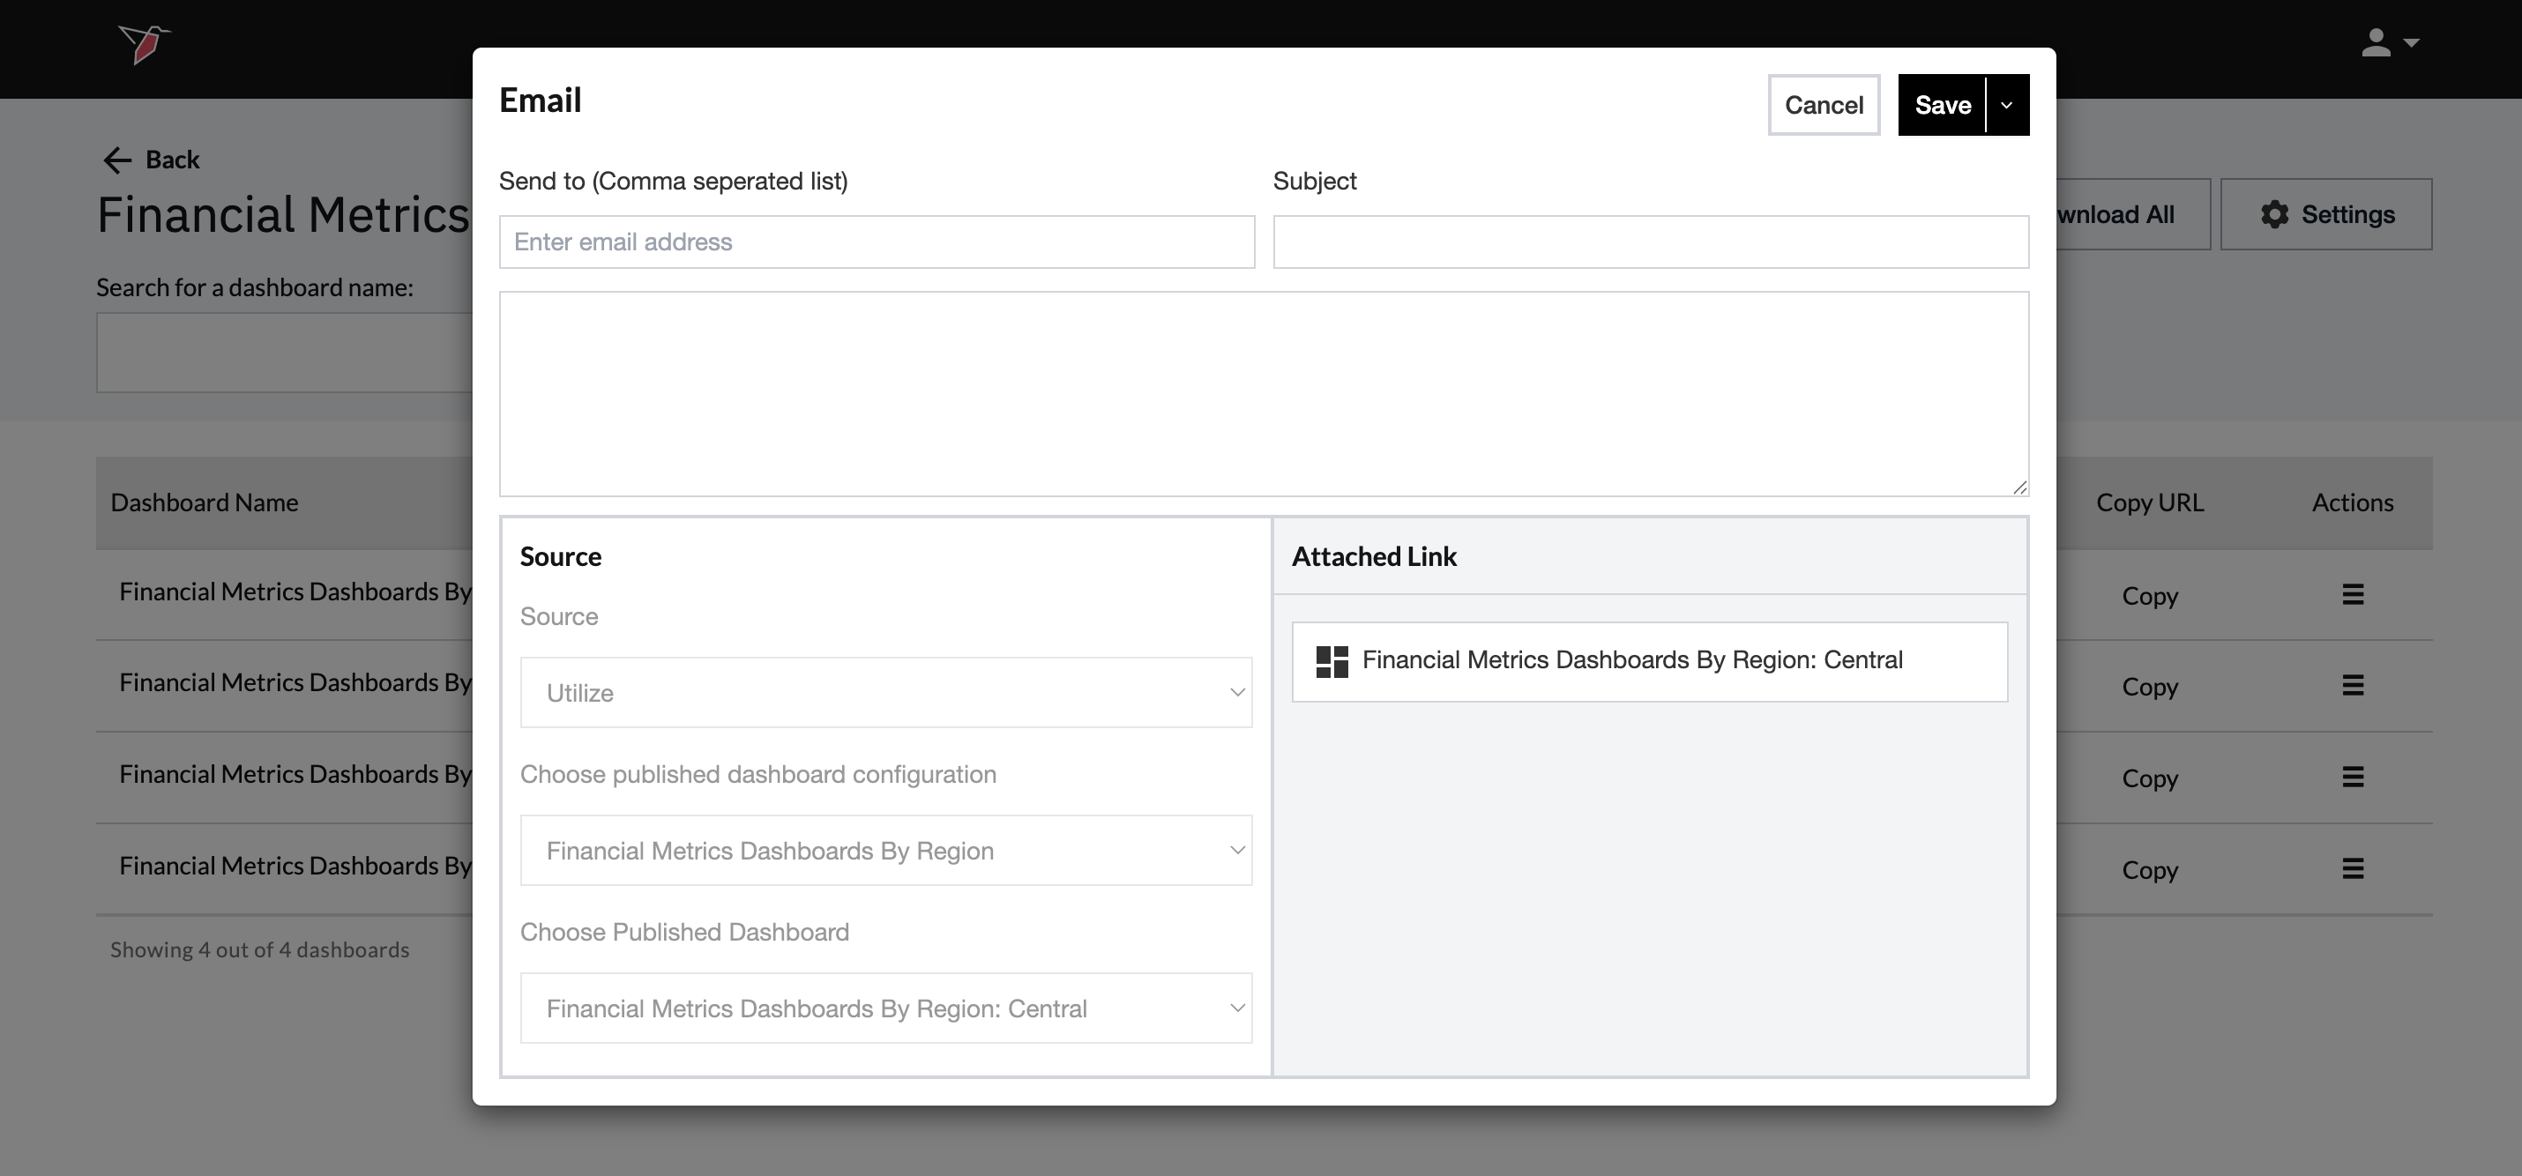Image resolution: width=2522 pixels, height=1176 pixels.
Task: Open published dashboard configuration dropdown
Action: click(x=885, y=850)
